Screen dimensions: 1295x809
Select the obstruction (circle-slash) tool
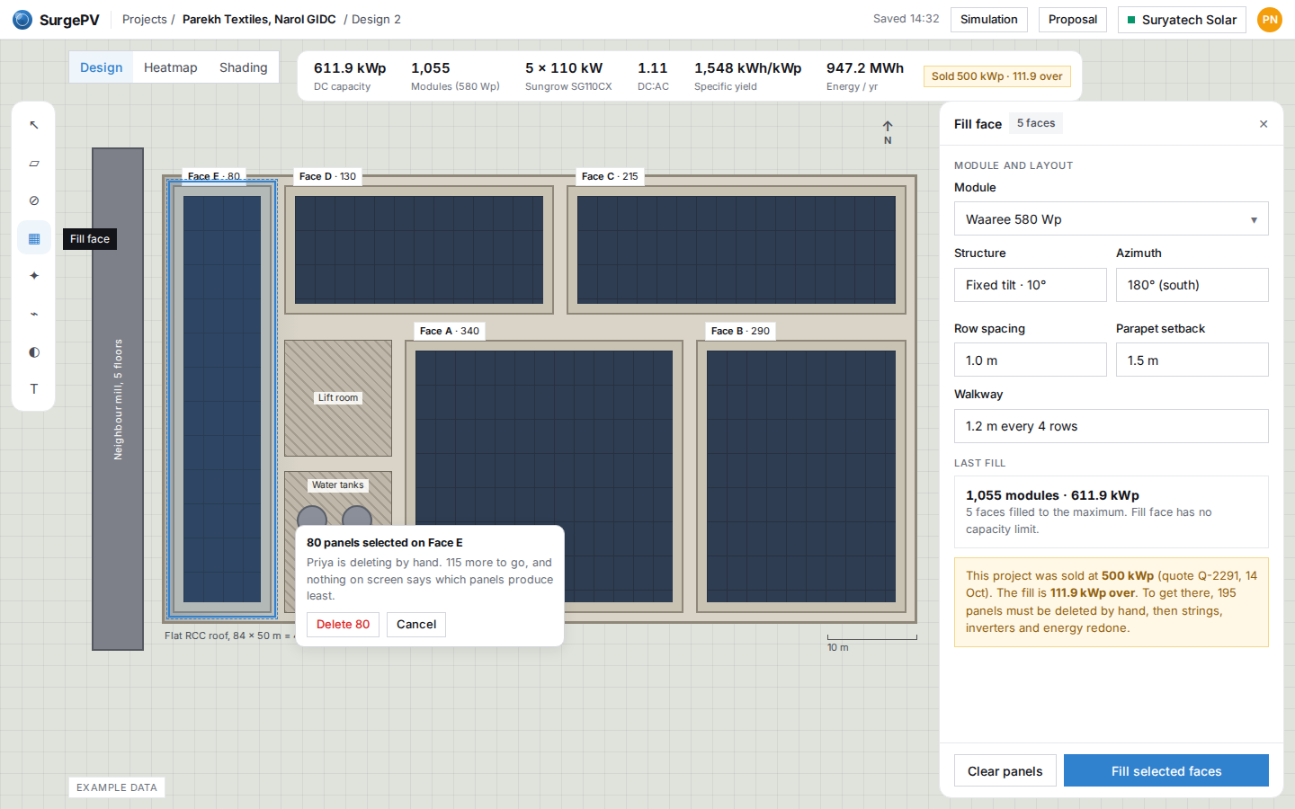point(34,200)
